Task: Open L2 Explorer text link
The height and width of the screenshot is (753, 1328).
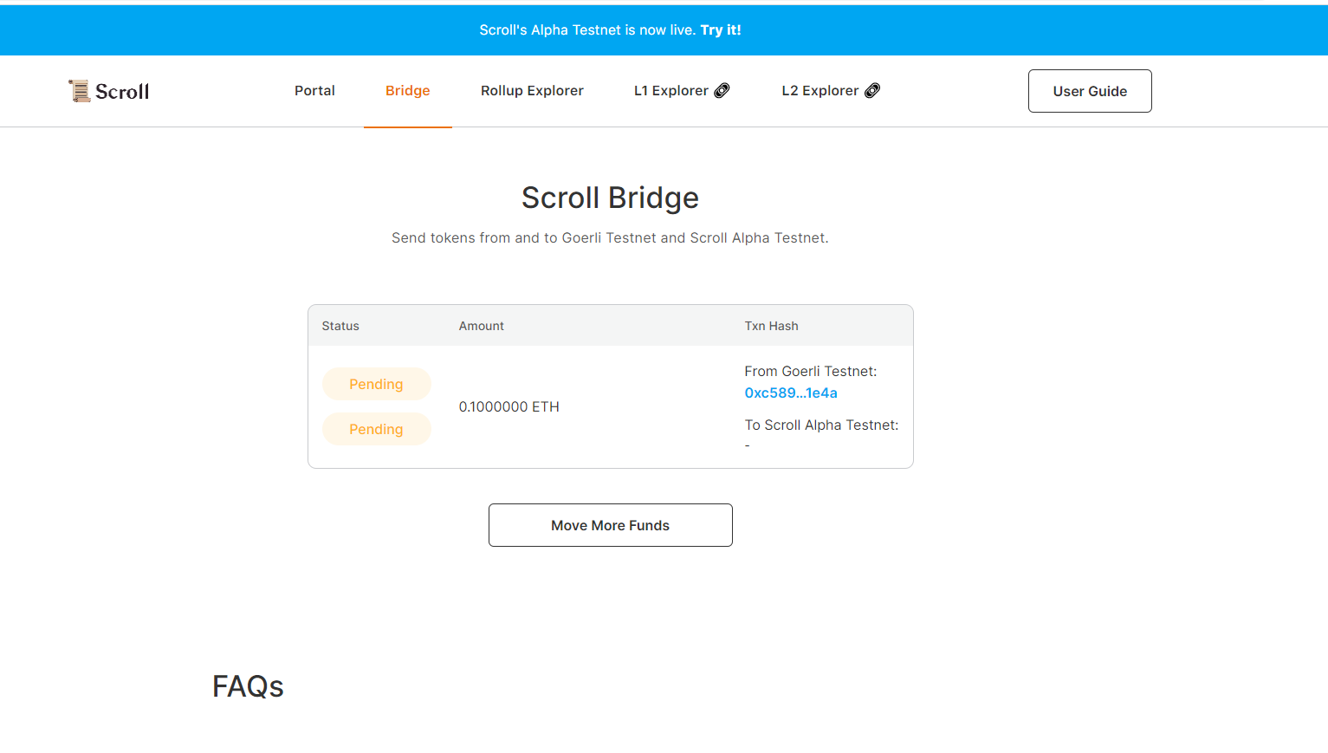Action: [x=820, y=90]
